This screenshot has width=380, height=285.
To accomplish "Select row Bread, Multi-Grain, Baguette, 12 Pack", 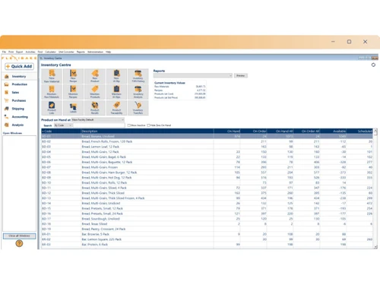I will coord(207,162).
